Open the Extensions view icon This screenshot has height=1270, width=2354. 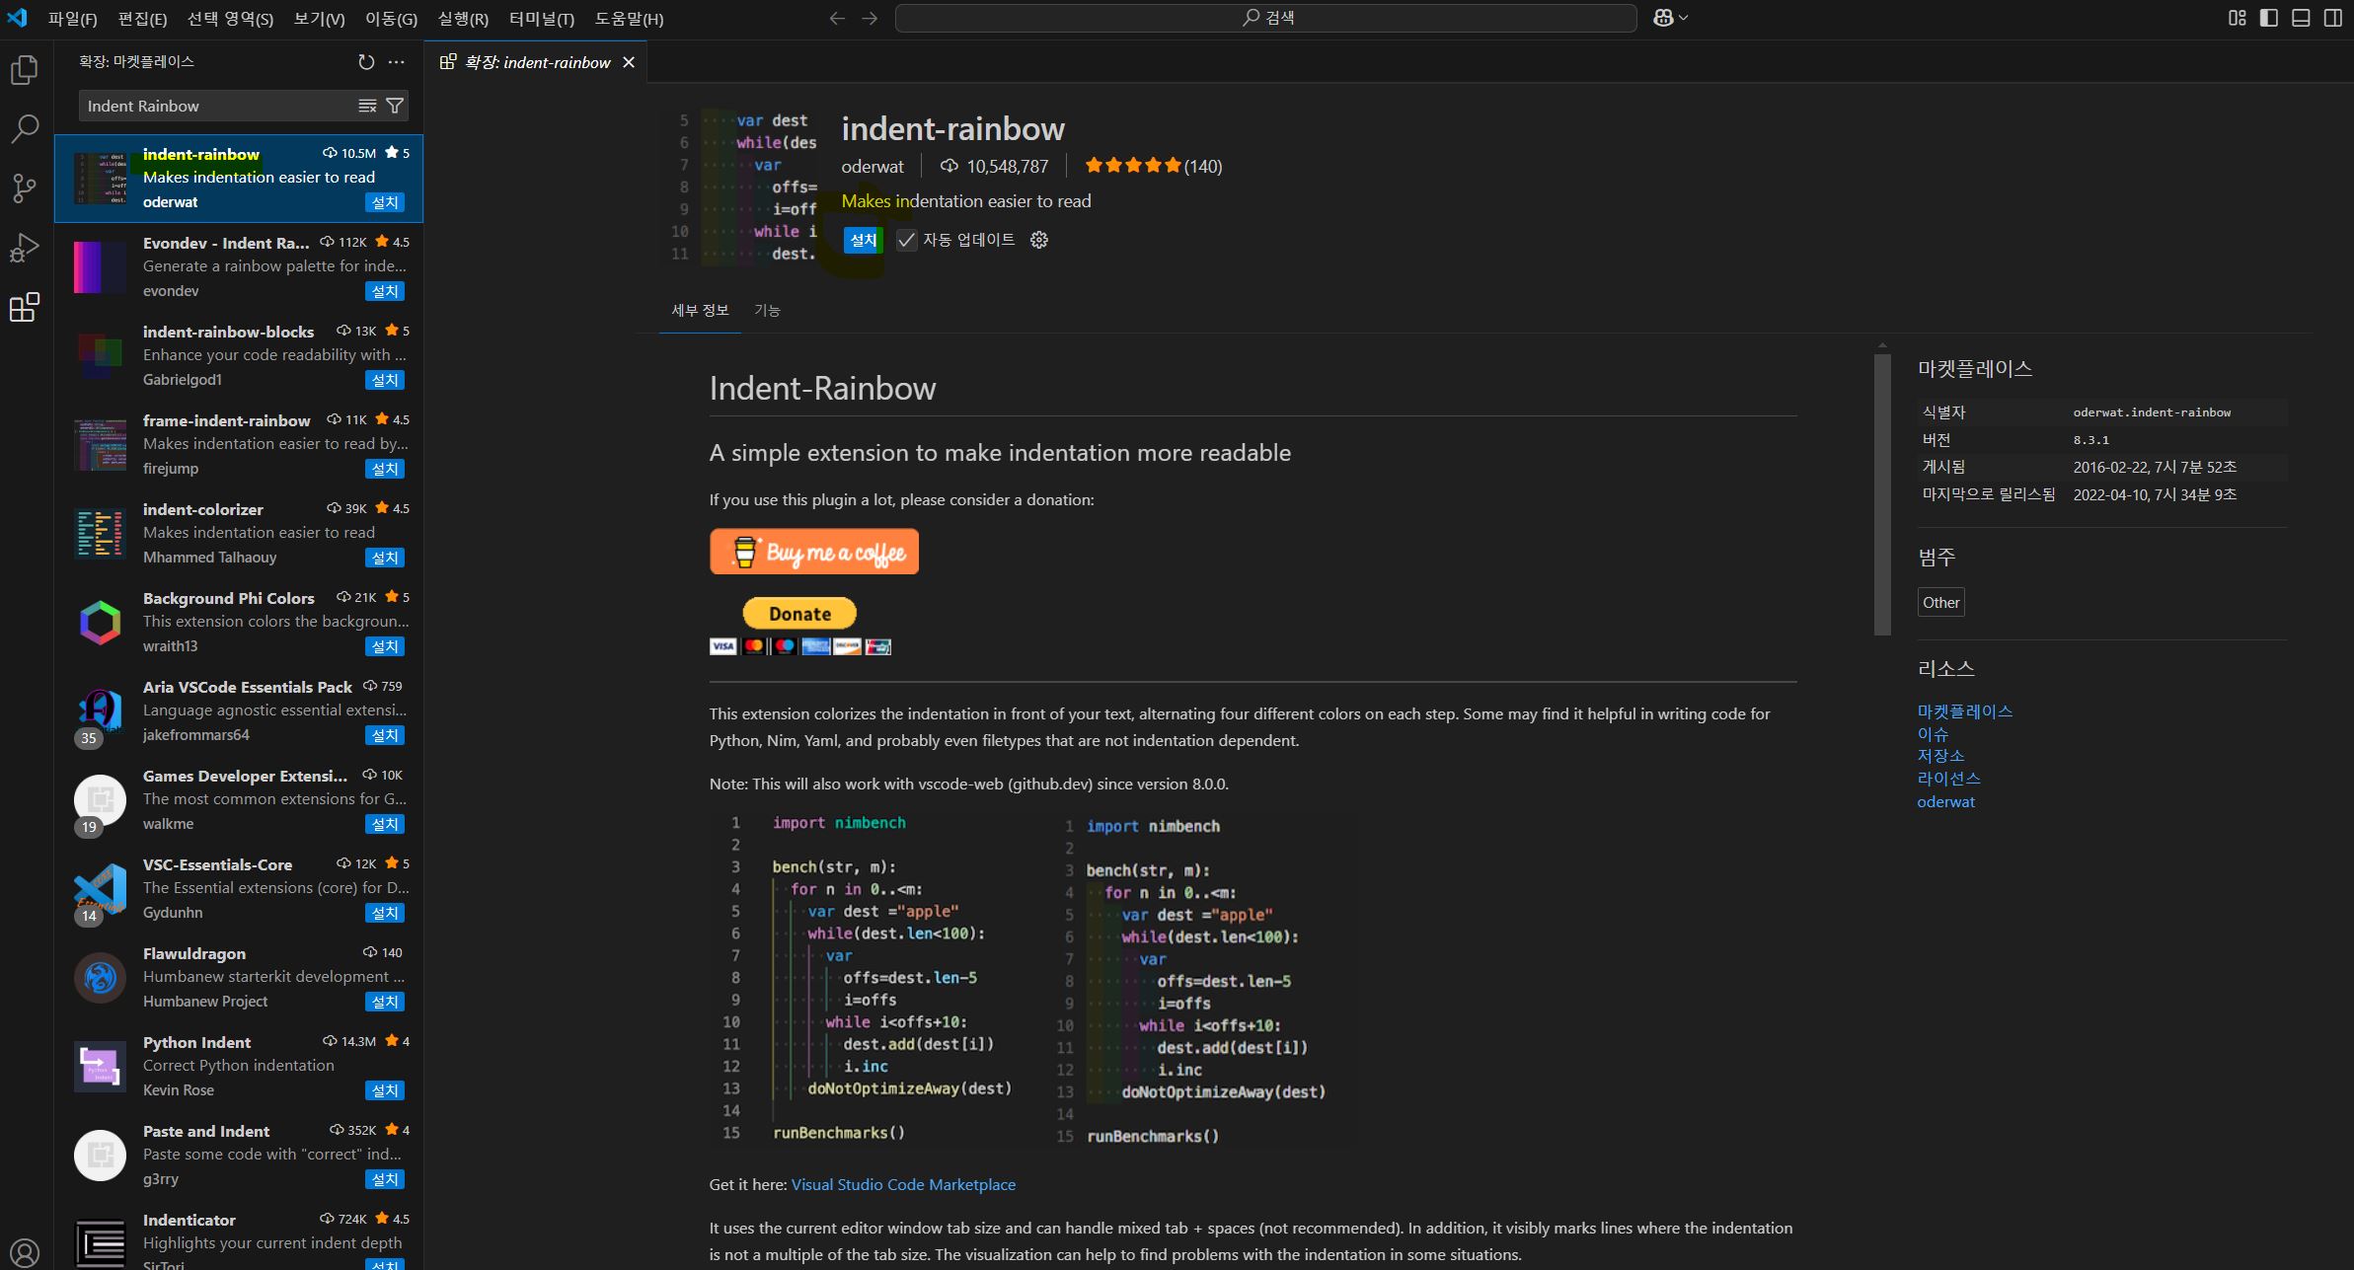(x=24, y=307)
